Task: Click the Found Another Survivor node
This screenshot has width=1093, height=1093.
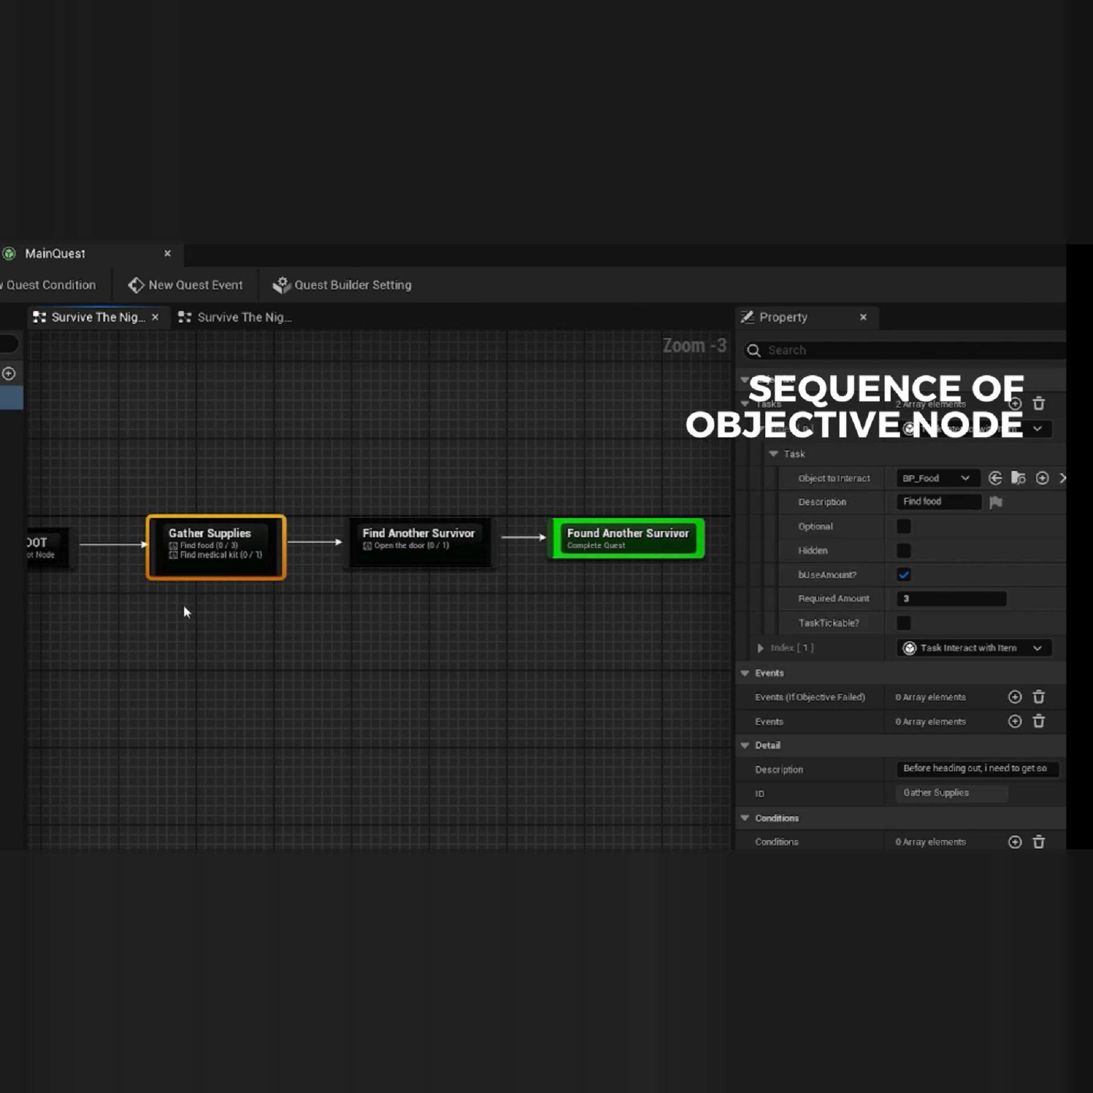Action: (627, 538)
